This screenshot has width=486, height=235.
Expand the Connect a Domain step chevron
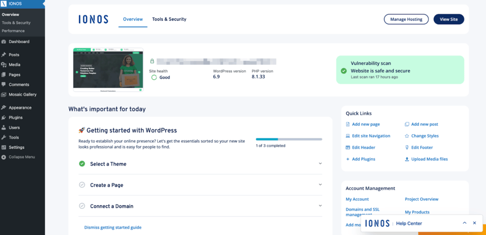coord(320,206)
